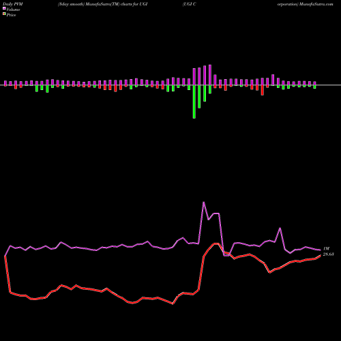
Task: Click the MunafaSutra.com watermark text at top right
Action: (316, 4)
